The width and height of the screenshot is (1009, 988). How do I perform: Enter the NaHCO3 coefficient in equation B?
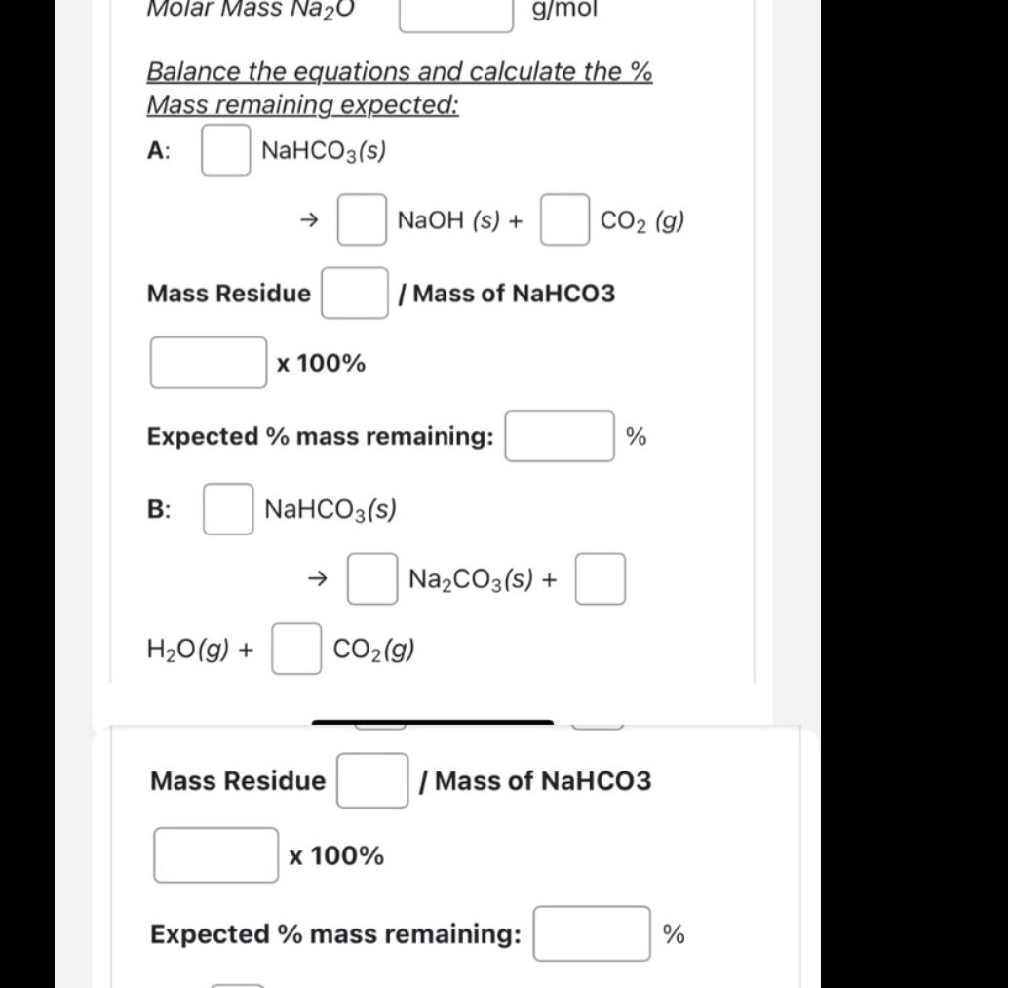pyautogui.click(x=226, y=508)
